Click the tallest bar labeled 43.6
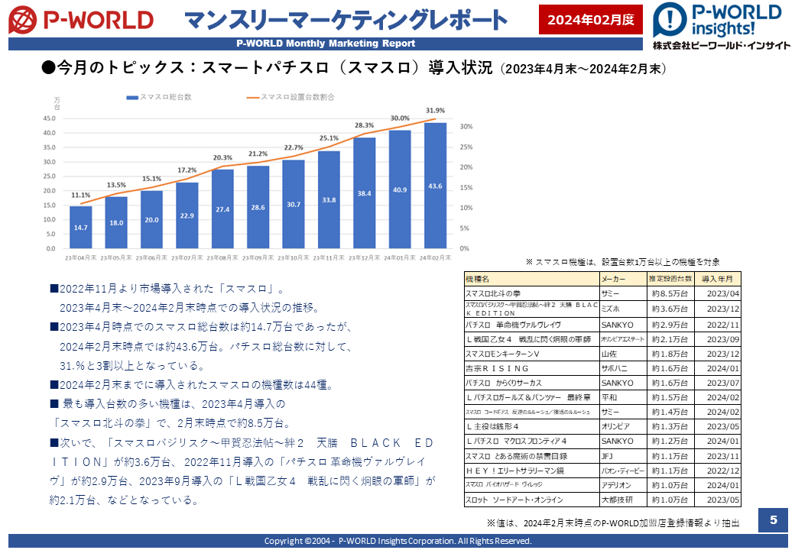The height and width of the screenshot is (550, 795). [436, 186]
